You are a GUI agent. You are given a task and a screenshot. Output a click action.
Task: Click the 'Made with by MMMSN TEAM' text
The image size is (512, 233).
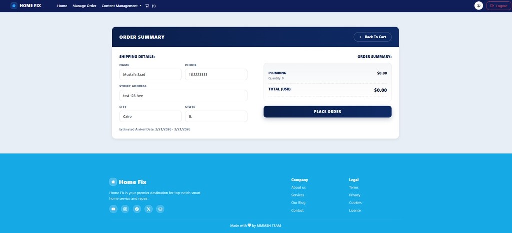(x=255, y=225)
